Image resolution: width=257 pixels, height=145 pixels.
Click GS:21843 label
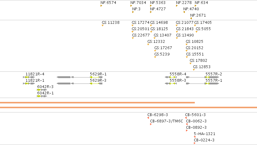point(185,29)
